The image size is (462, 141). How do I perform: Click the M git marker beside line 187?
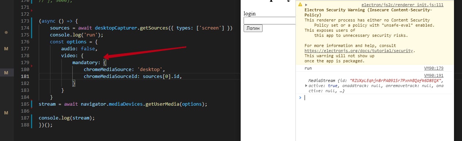6,113
